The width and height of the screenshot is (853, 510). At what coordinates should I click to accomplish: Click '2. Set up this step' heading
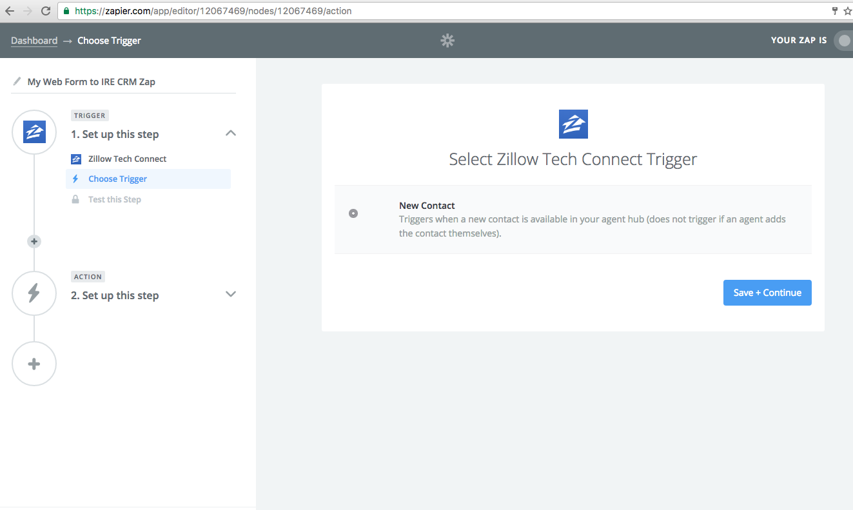[x=115, y=295]
